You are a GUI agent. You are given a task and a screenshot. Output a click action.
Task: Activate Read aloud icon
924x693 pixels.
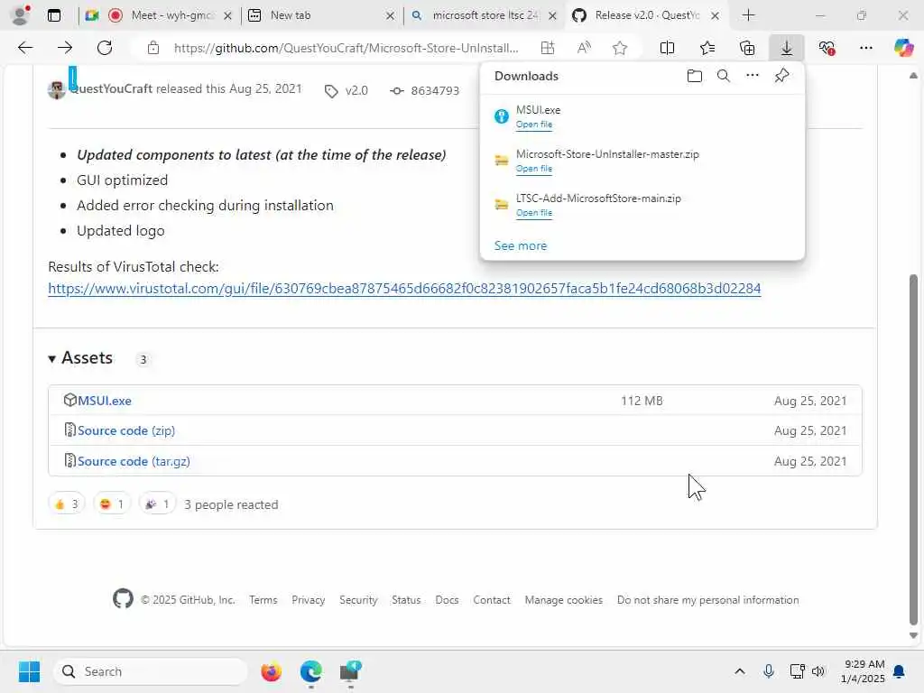pos(584,48)
